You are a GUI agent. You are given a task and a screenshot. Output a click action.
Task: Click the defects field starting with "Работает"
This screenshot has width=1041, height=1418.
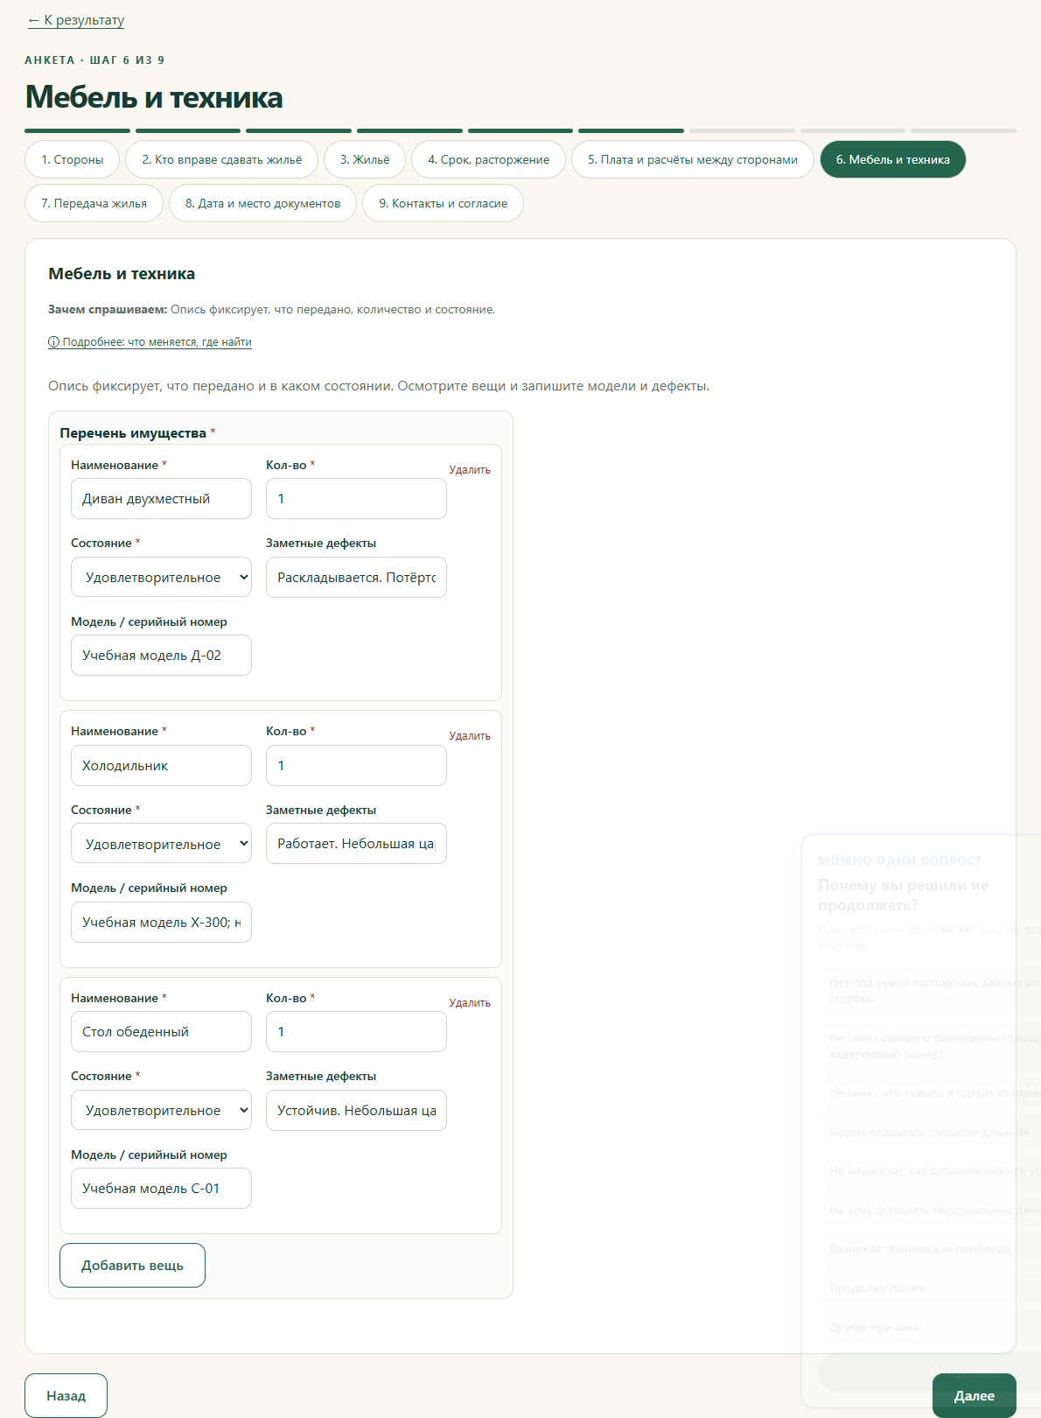356,844
